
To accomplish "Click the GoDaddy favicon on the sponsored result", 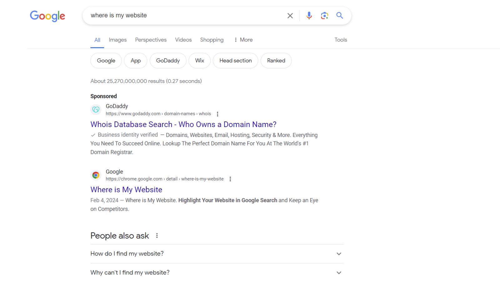I will pos(96,110).
